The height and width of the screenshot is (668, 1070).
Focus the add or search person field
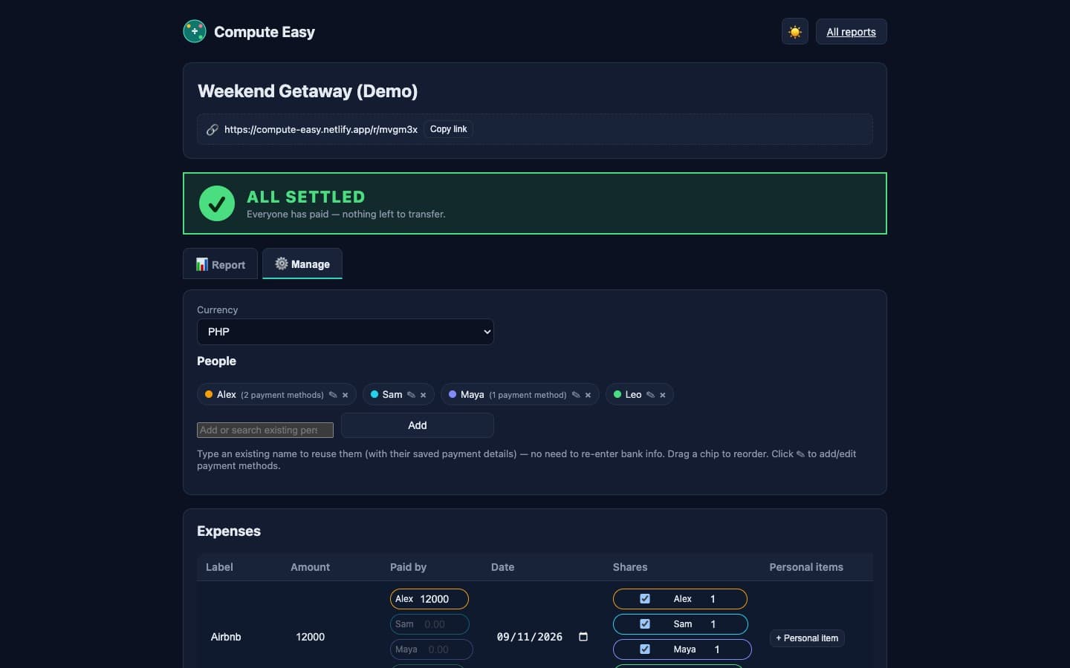pyautogui.click(x=265, y=430)
